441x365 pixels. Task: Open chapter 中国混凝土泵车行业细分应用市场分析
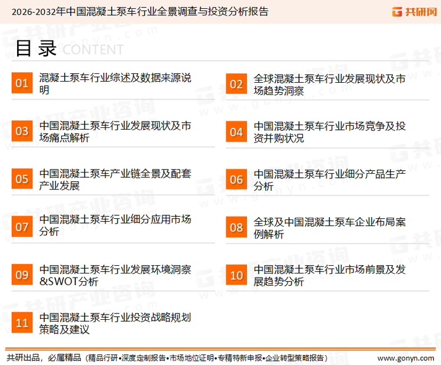pos(115,225)
